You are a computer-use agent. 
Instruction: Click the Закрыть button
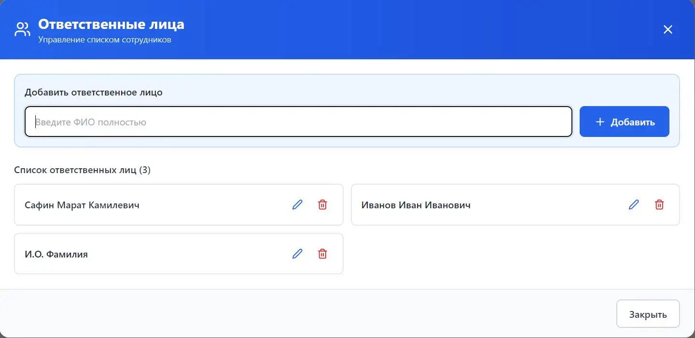coord(648,314)
